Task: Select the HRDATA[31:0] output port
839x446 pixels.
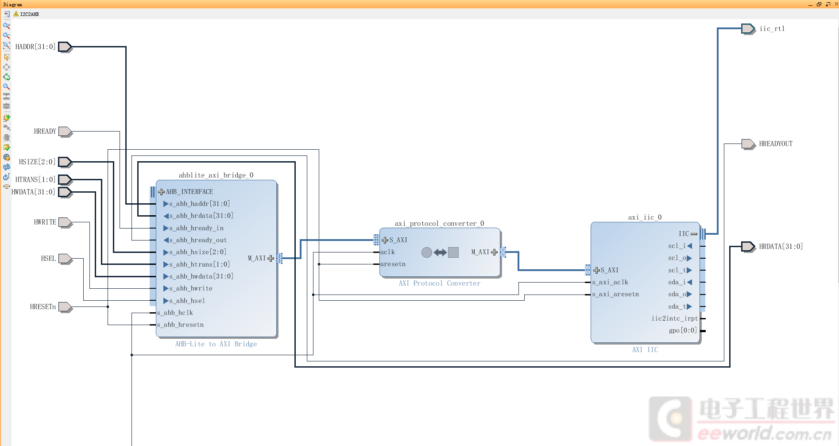Action: point(748,247)
